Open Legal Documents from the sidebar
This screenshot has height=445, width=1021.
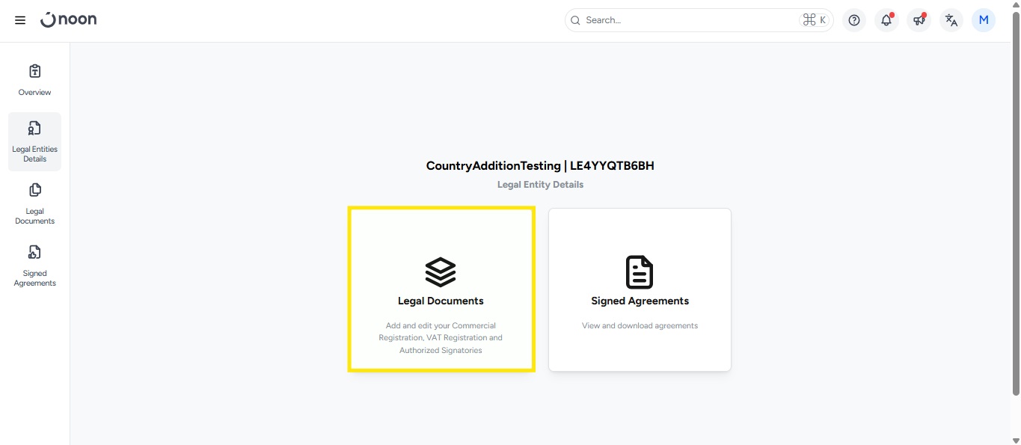point(34,203)
